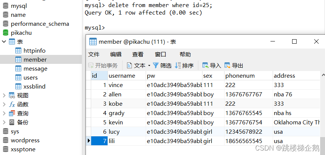Screen dimensions: 325x155
Task: Click the id column header
Action: pyautogui.click(x=99, y=76)
